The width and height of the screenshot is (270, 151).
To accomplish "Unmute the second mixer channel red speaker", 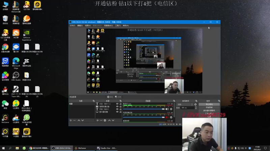I will pyautogui.click(x=167, y=117).
